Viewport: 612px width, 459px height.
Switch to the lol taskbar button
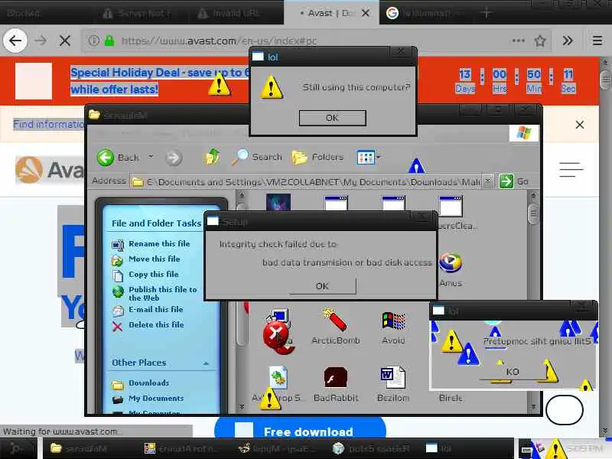coord(467,448)
